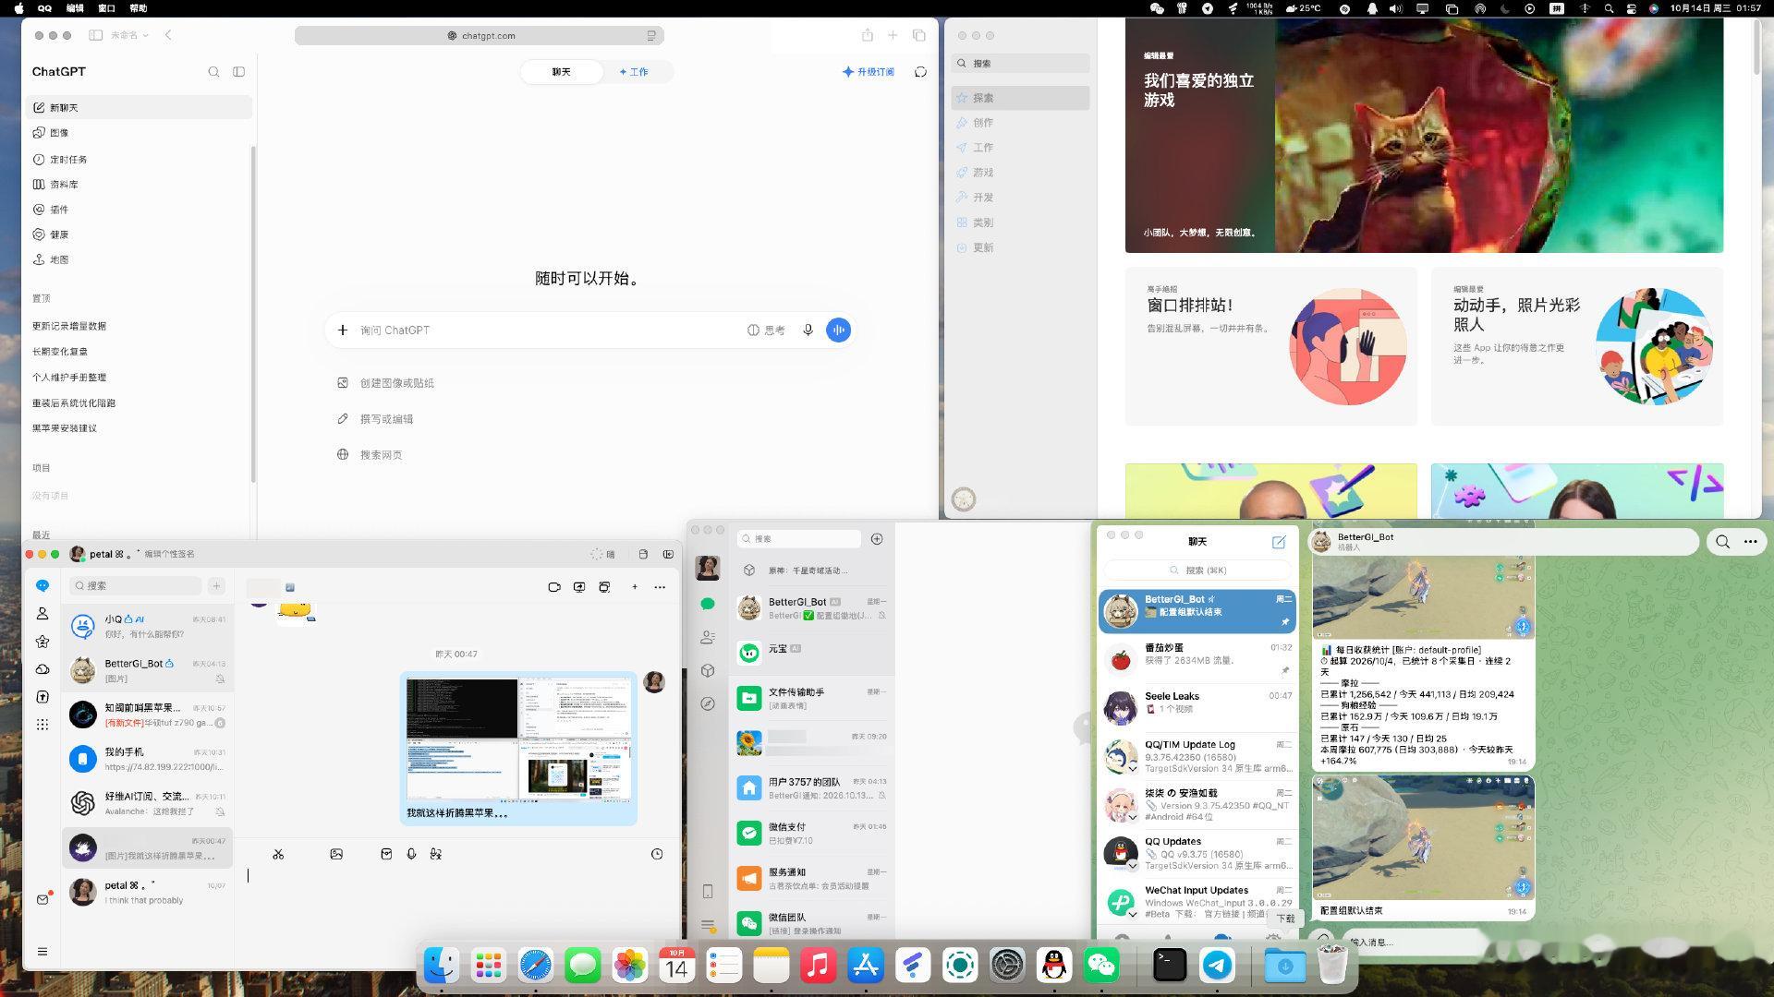Open 黑苹果安装建议 chat in ChatGPT sidebar

click(x=65, y=428)
